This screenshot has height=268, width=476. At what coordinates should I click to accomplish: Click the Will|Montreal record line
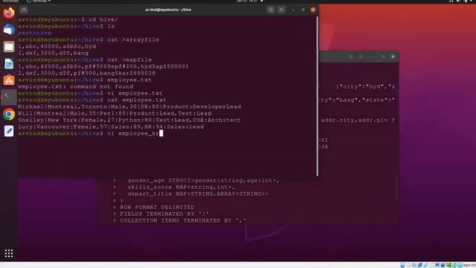pos(115,113)
